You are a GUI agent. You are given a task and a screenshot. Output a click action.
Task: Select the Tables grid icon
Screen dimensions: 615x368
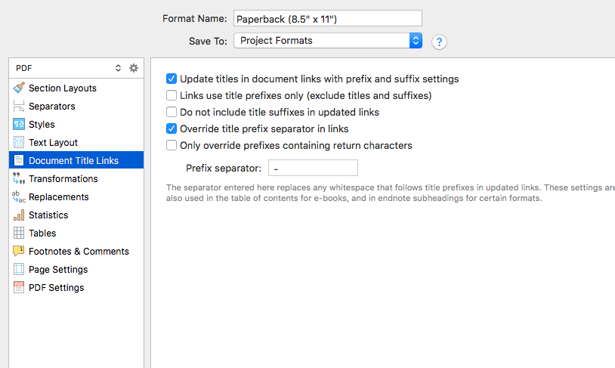click(x=19, y=233)
